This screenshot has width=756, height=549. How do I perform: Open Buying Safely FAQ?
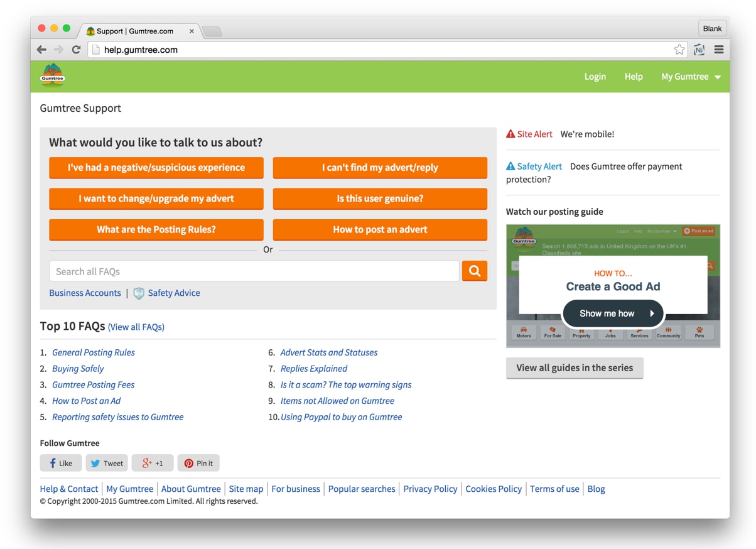pos(78,369)
